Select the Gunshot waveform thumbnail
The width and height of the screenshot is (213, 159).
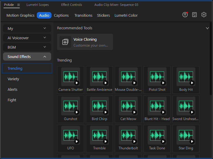71,106
